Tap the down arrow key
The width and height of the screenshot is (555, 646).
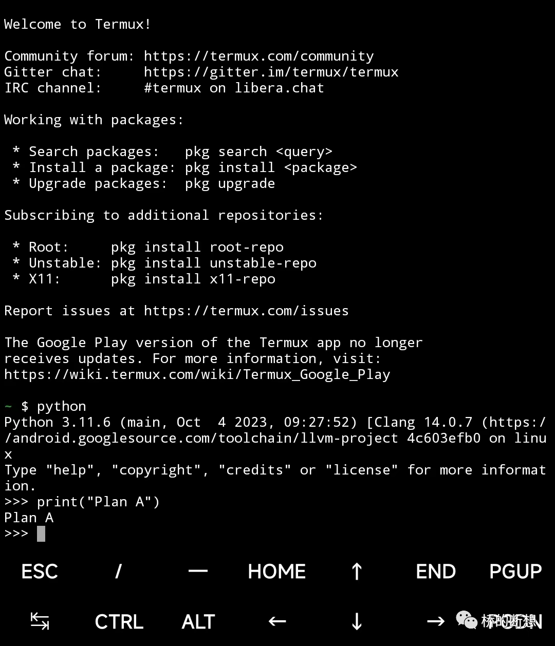[x=357, y=621]
